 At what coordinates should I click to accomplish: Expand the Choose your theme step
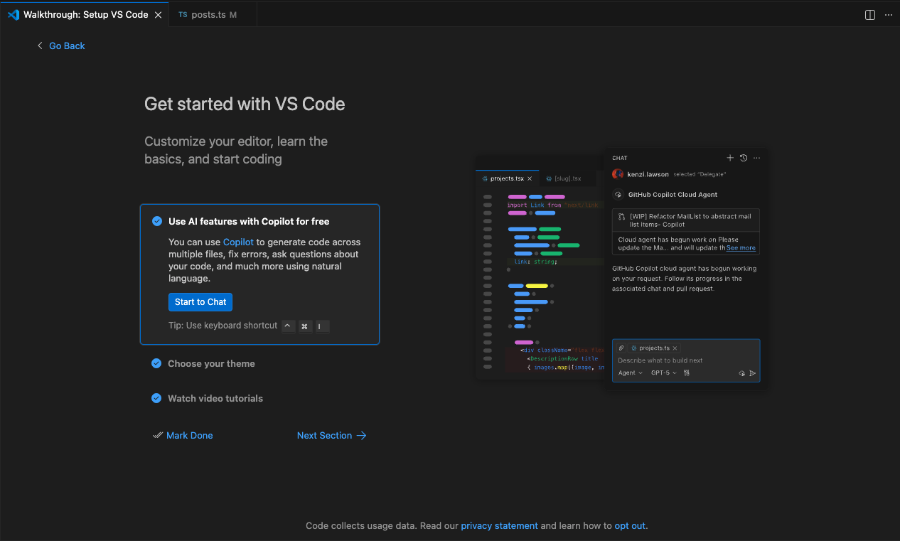click(211, 363)
